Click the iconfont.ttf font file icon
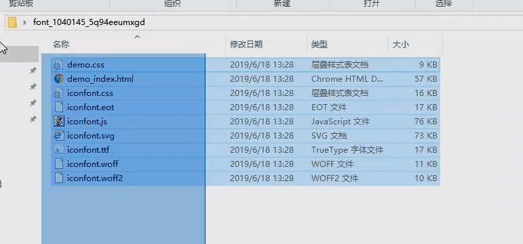Viewport: 523px width, 244px height. [59, 150]
